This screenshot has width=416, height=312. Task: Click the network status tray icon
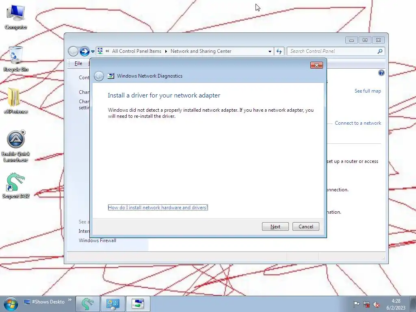366,304
